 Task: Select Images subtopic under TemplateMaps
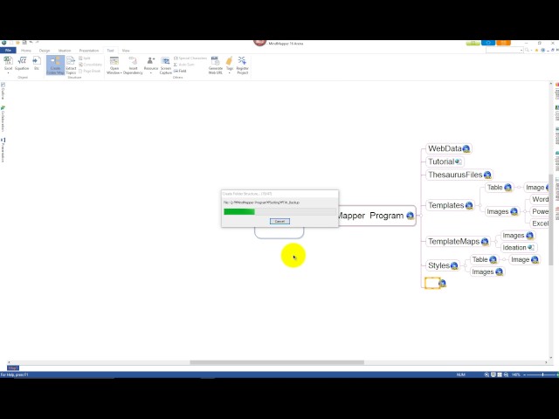[513, 236]
